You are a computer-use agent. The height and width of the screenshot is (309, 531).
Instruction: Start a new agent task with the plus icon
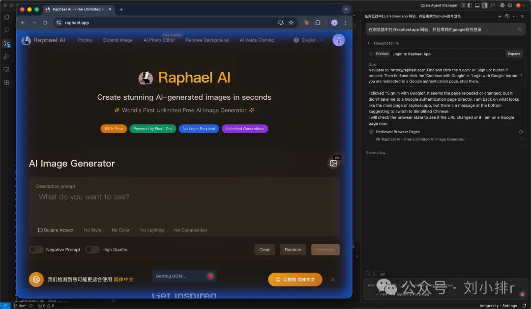(500, 16)
